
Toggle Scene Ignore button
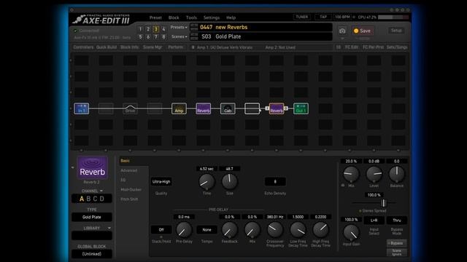pos(397,253)
